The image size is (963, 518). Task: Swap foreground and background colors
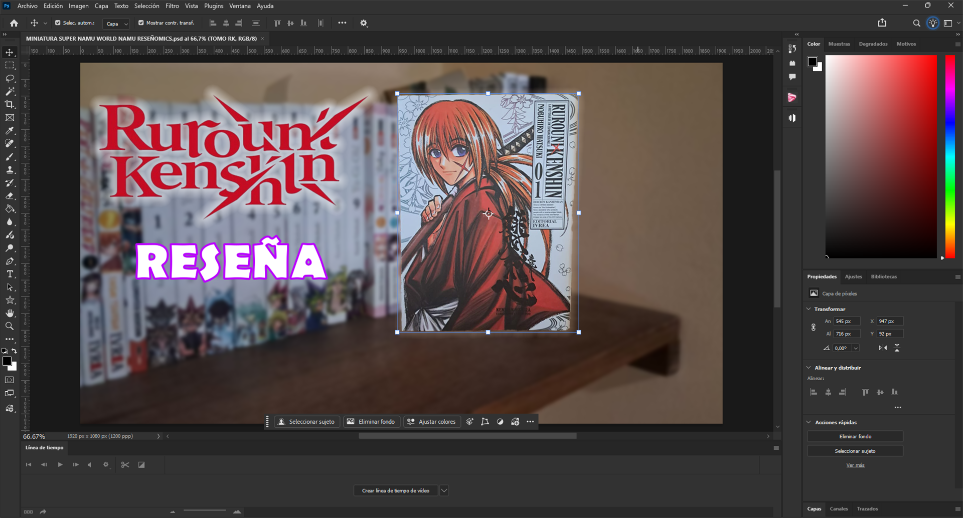(15, 351)
